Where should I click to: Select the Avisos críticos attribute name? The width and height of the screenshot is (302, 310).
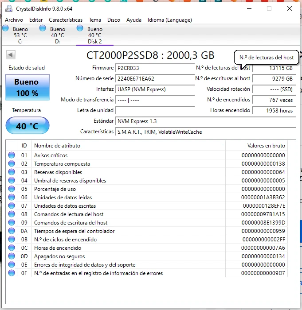pos(51,155)
